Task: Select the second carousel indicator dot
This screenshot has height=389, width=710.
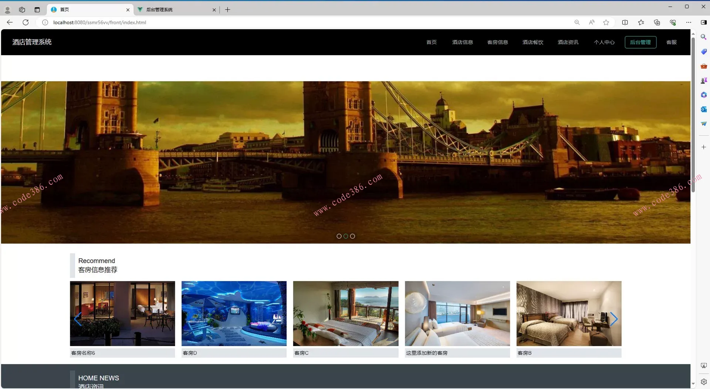Action: [346, 236]
